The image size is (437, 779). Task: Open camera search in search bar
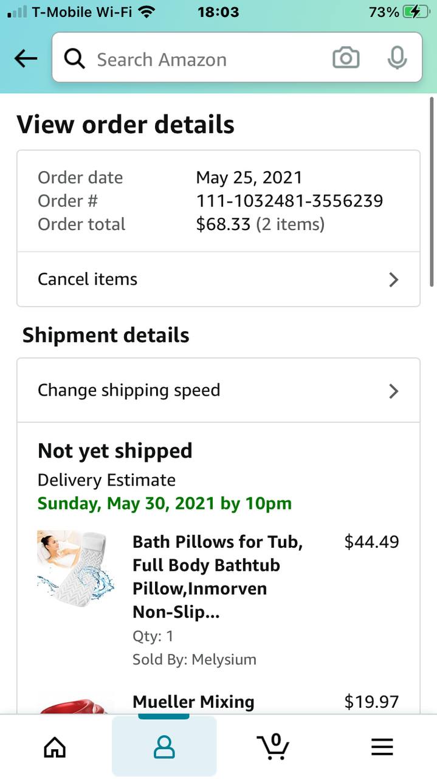click(346, 58)
